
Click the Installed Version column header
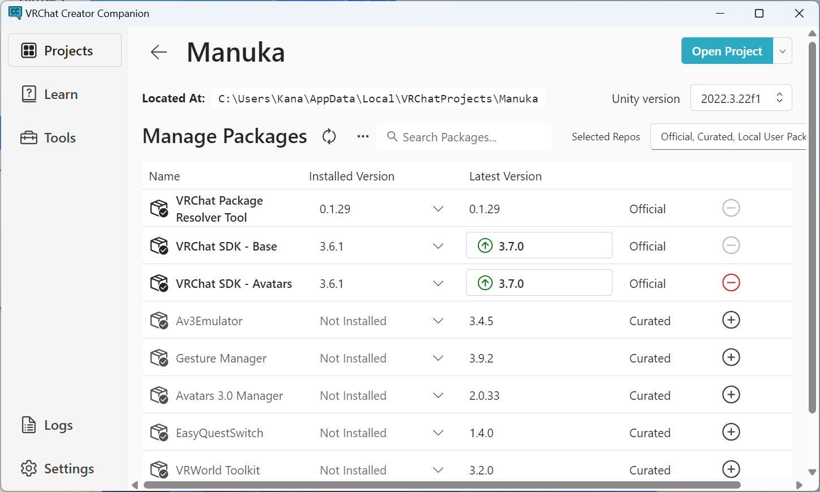[352, 176]
